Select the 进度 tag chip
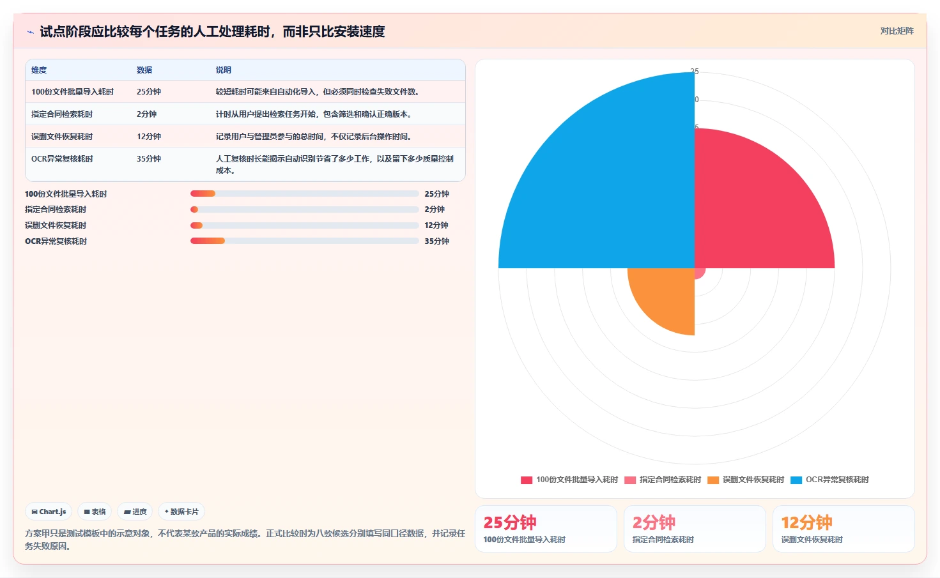Screen dimensions: 940x578 coord(135,512)
